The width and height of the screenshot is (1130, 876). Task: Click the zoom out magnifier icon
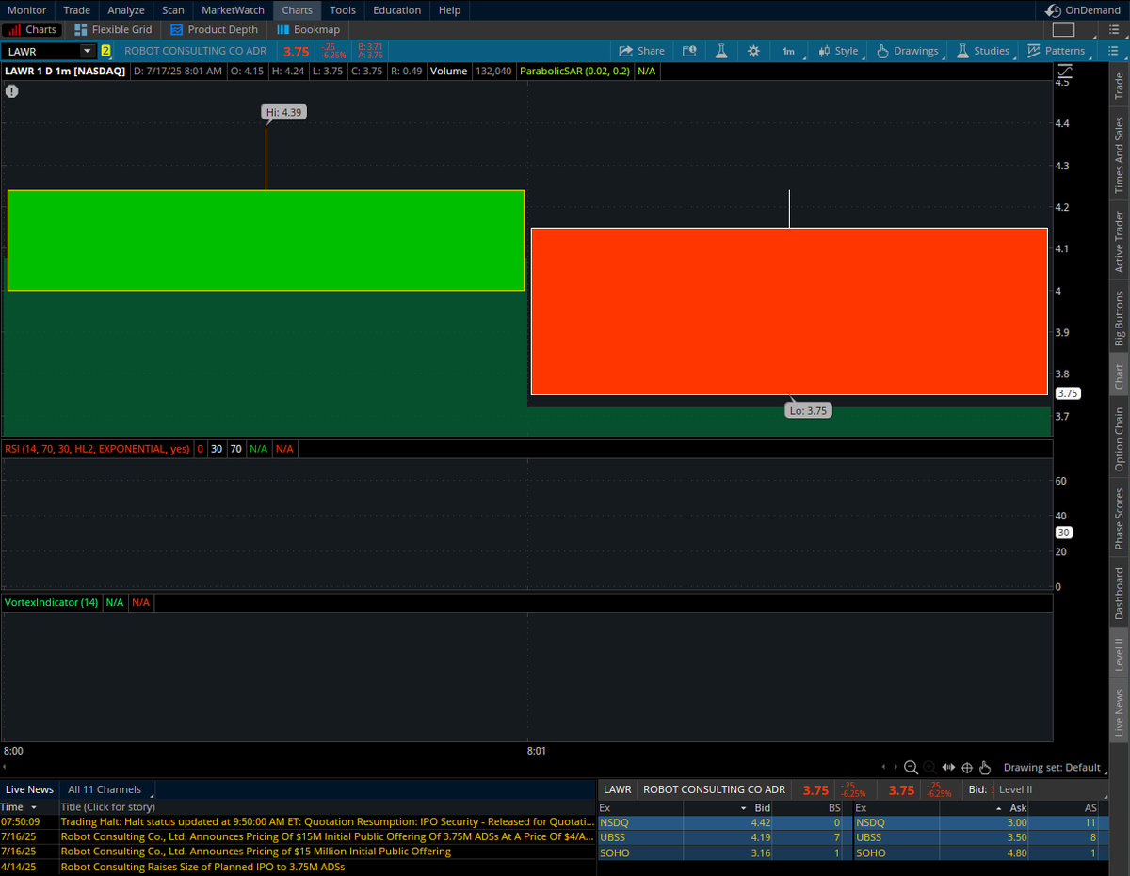[911, 768]
